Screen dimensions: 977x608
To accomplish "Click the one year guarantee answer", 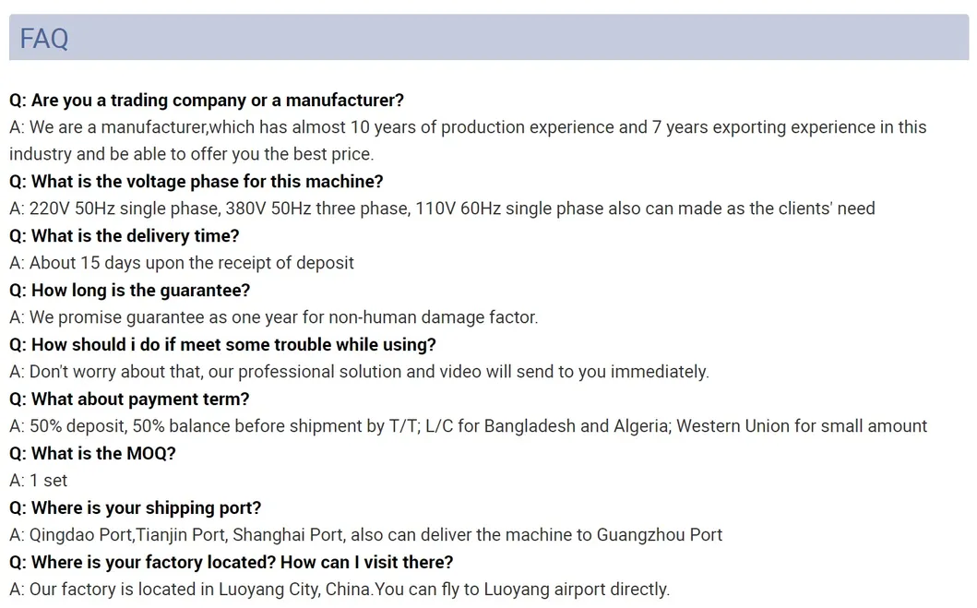I will 273,317.
